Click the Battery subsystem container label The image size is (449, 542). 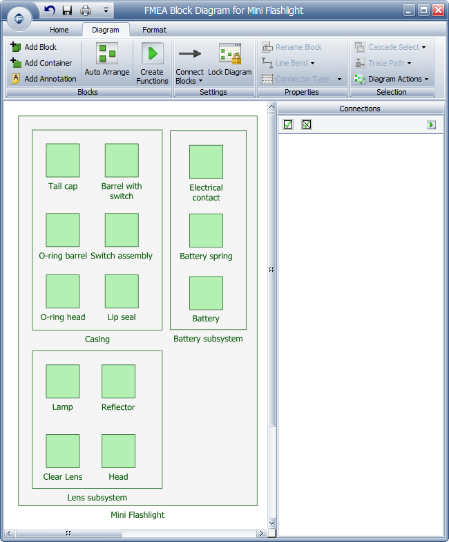coord(208,339)
